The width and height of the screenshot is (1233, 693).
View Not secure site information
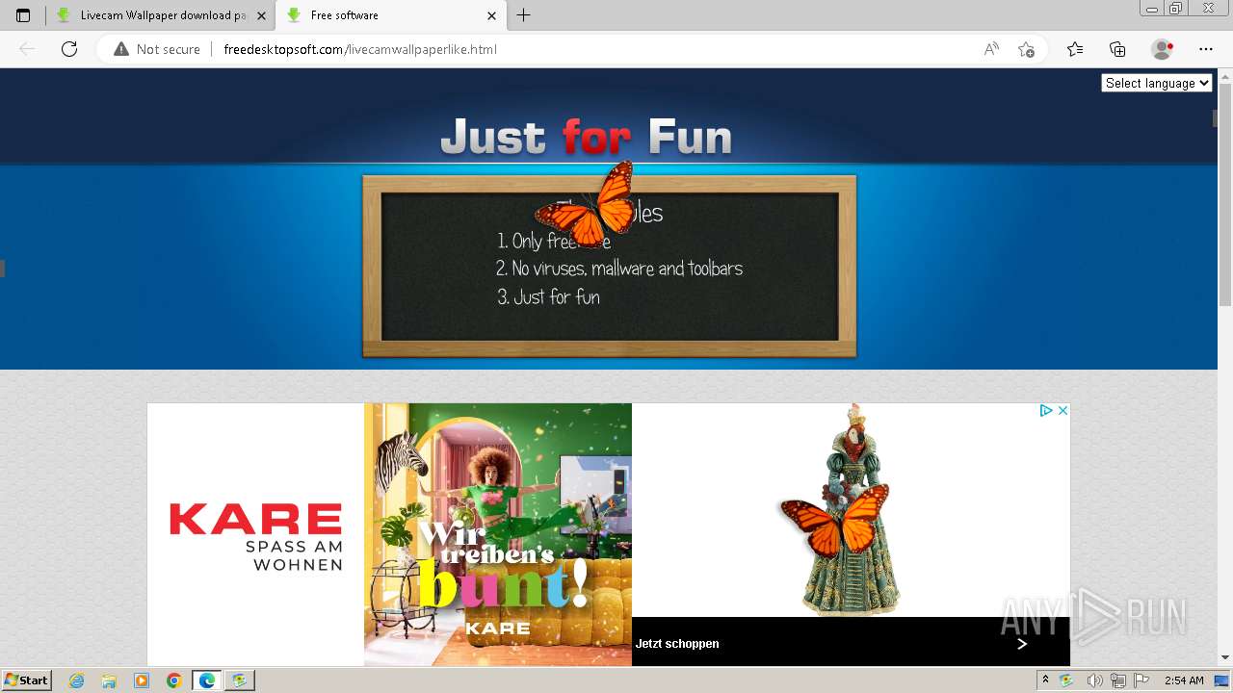(157, 49)
